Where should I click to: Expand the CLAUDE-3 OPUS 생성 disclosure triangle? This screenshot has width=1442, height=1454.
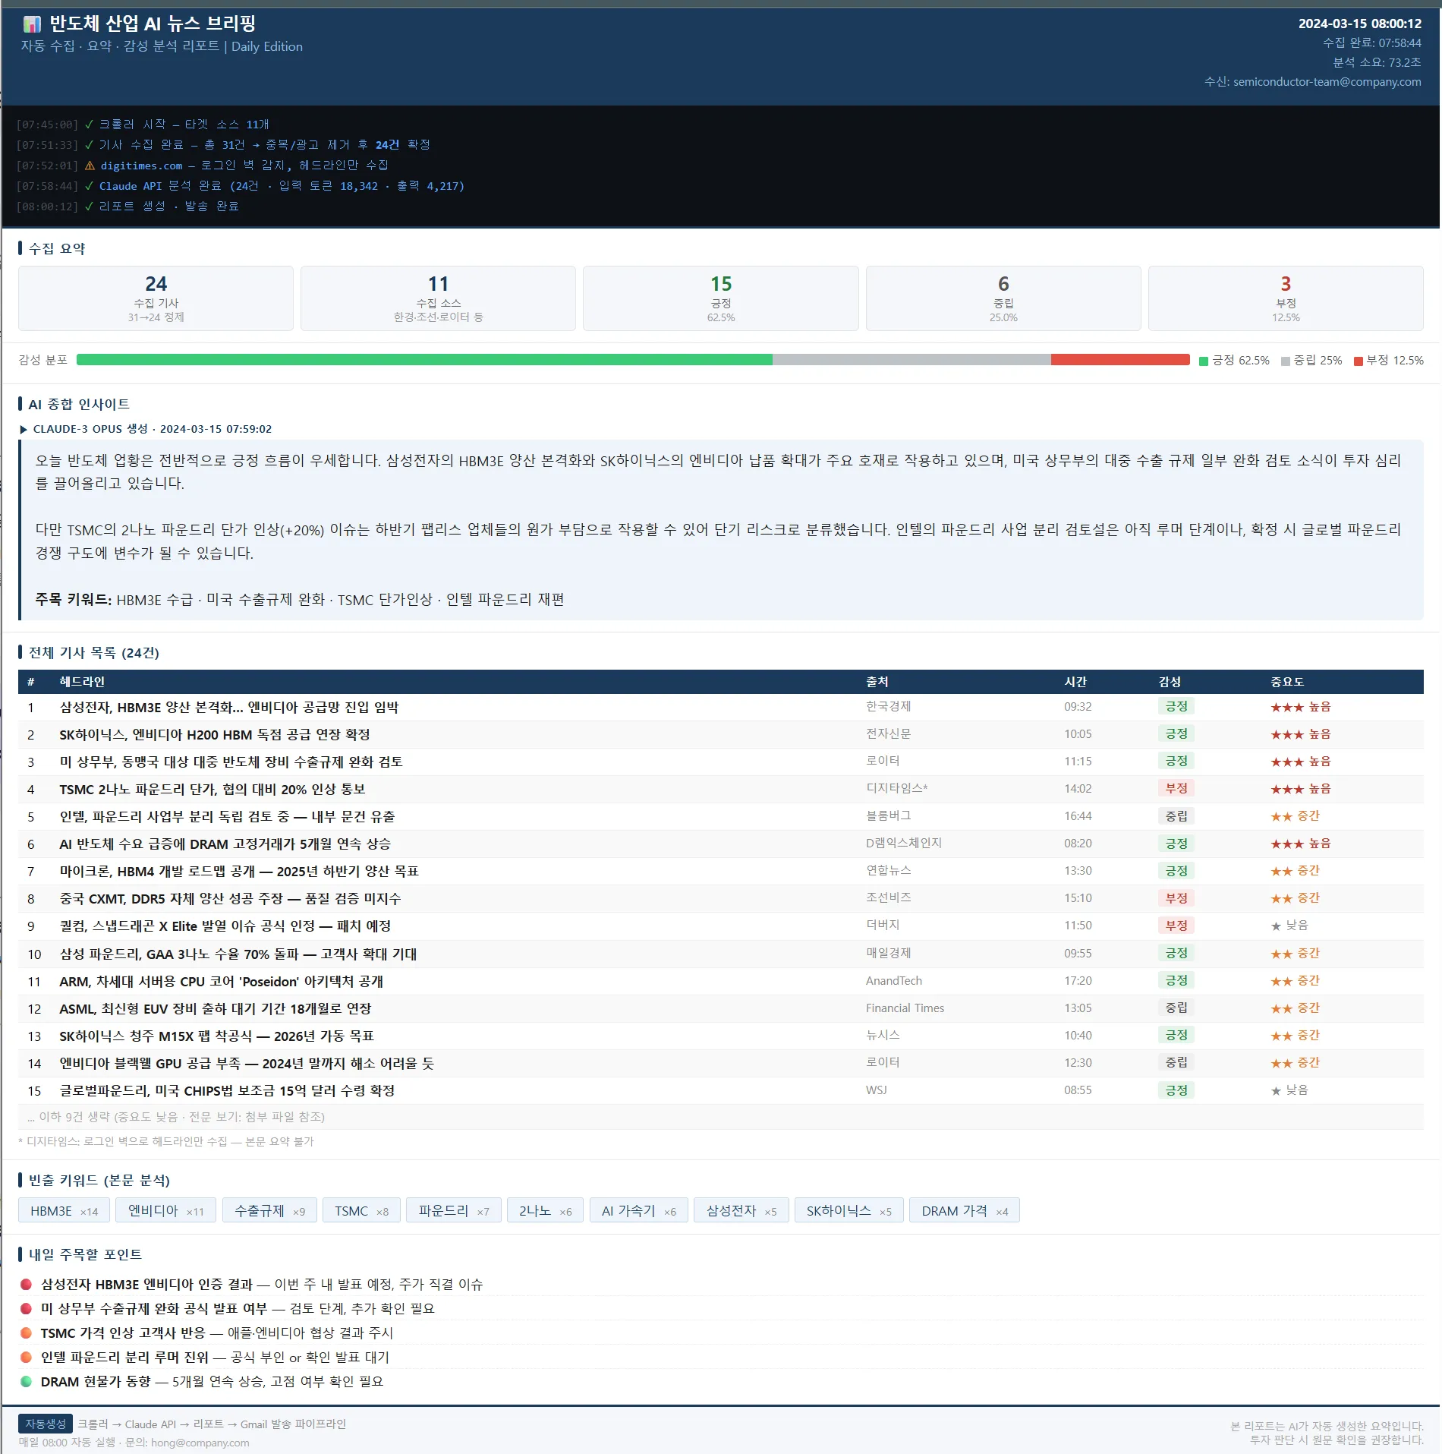click(24, 429)
